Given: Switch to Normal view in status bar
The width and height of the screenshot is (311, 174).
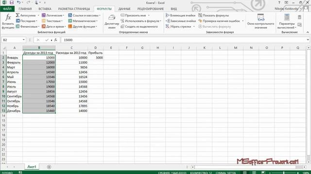Looking at the screenshot, I should click(x=245, y=173).
